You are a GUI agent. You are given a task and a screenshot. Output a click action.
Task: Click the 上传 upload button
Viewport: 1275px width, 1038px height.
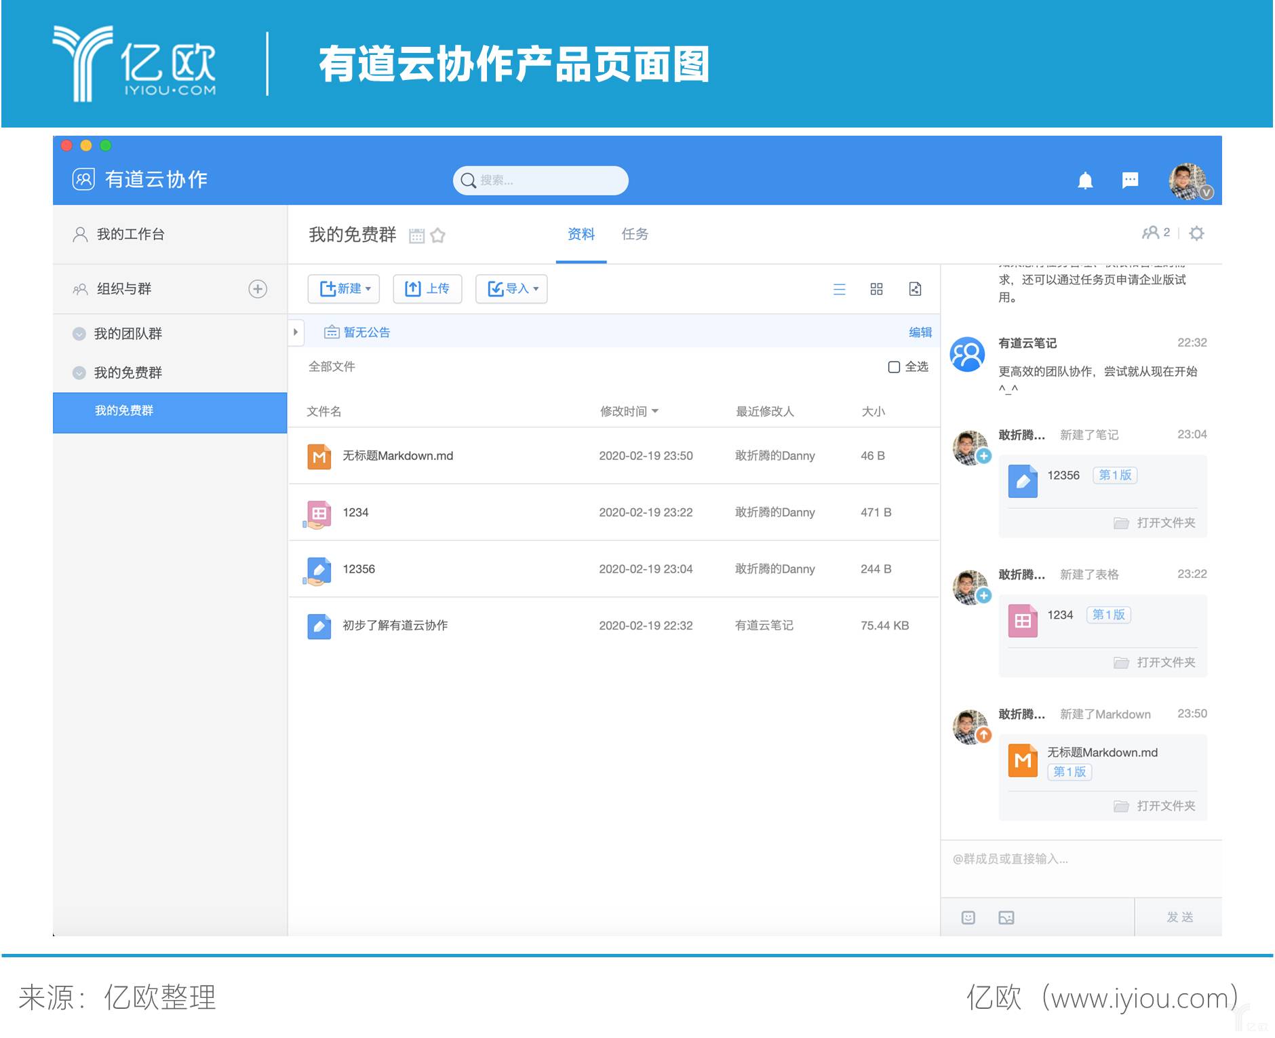[427, 289]
